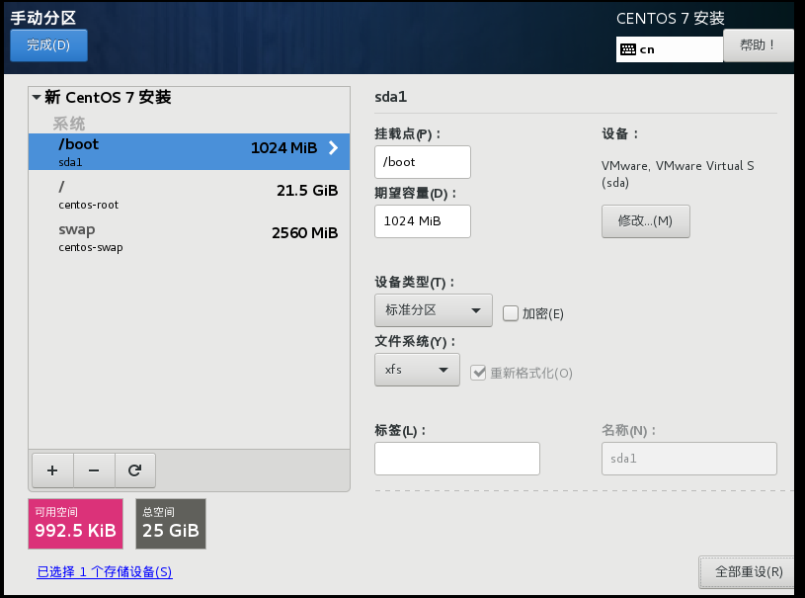This screenshot has height=598, width=805.
Task: Select the / centos-root partition row
Action: [189, 195]
